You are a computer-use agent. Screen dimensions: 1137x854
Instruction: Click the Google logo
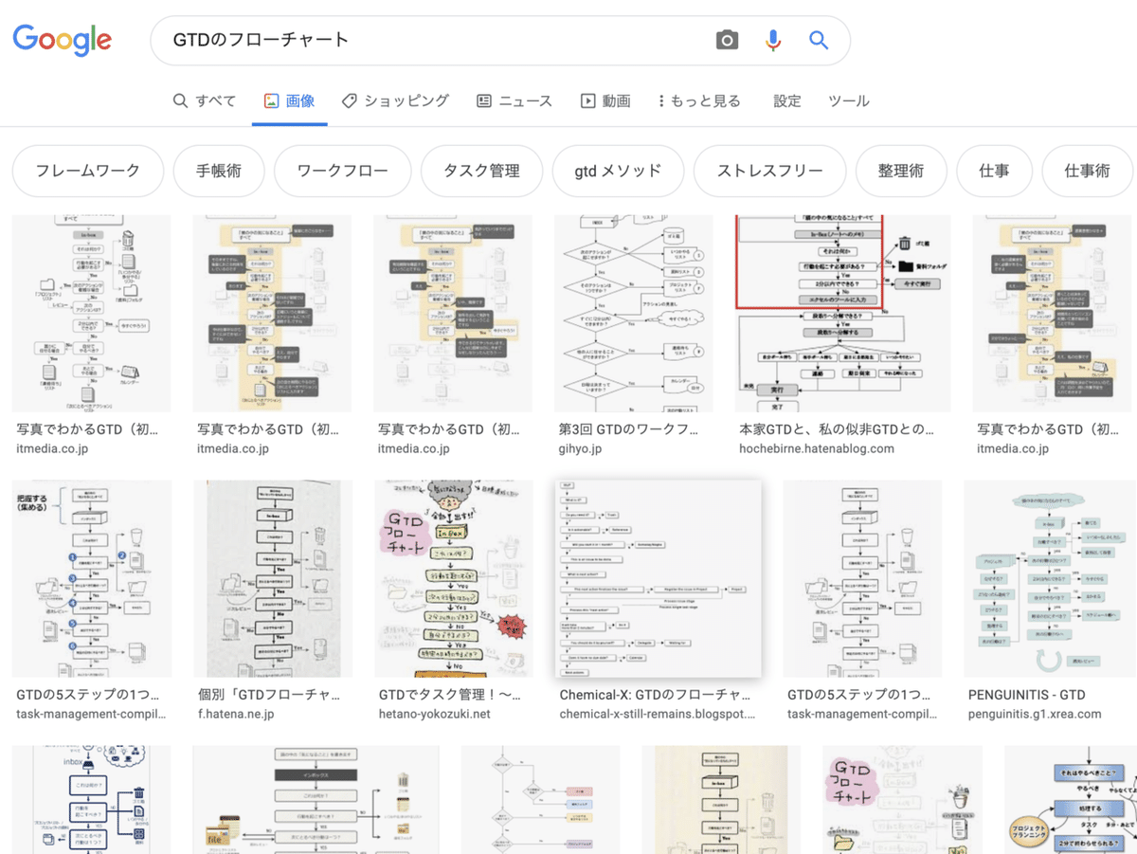[x=62, y=40]
